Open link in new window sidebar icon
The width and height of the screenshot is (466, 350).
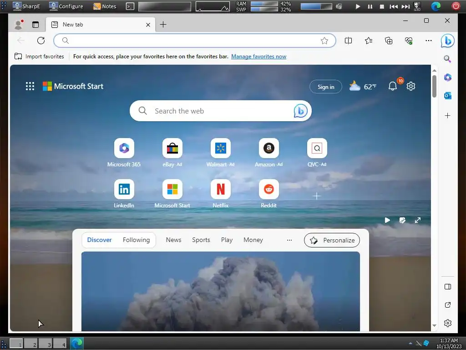448,305
